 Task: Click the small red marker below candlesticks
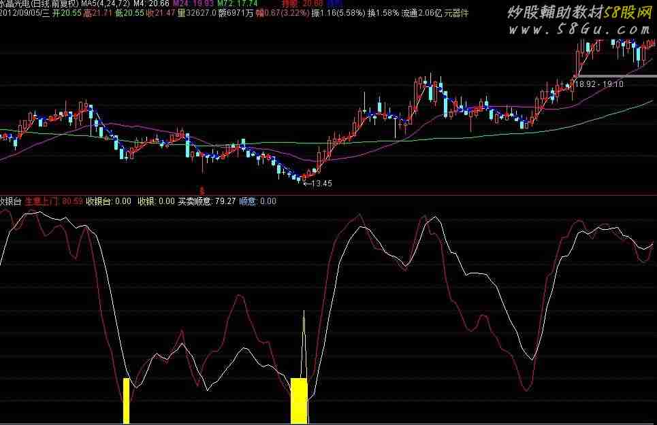(x=202, y=190)
